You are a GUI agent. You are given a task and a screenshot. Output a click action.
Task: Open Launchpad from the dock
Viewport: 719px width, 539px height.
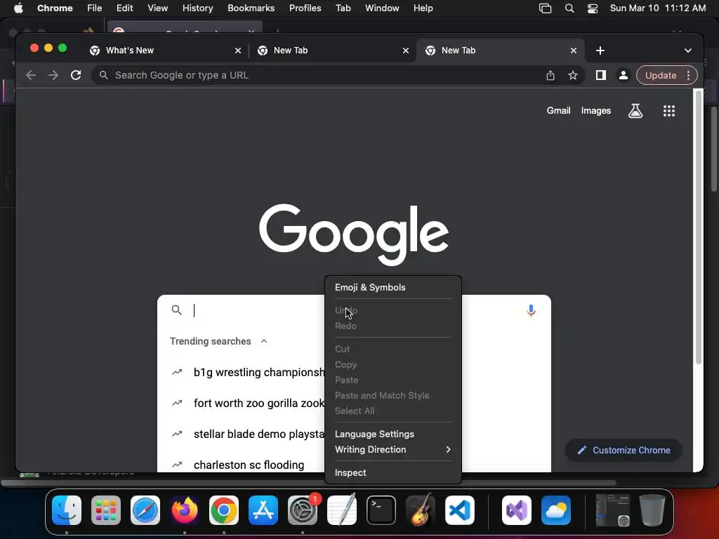pos(106,510)
